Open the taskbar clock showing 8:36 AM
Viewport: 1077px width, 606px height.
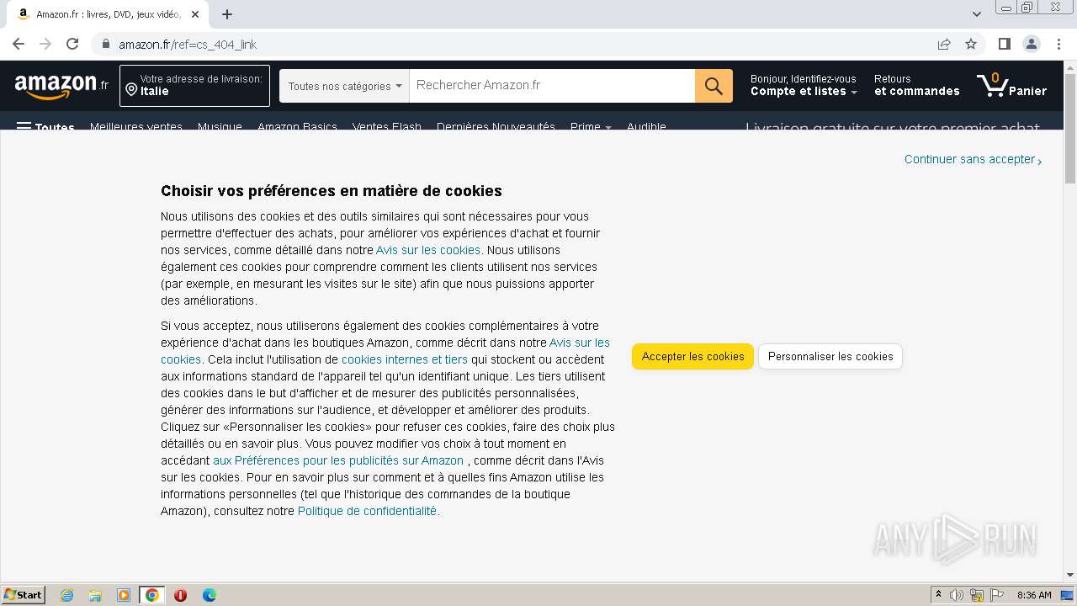tap(1034, 595)
